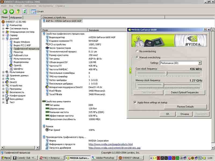
Task: Select the Manual overclocking radio button
Action: point(137,57)
